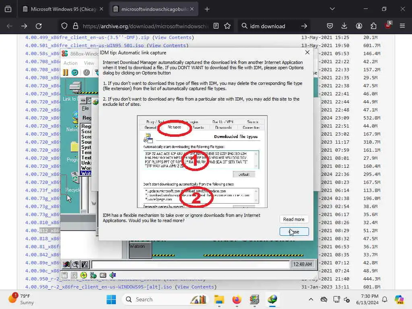Image resolution: width=412 pixels, height=309 pixels.
Task: Click the archive.org URL address field
Action: 145,26
